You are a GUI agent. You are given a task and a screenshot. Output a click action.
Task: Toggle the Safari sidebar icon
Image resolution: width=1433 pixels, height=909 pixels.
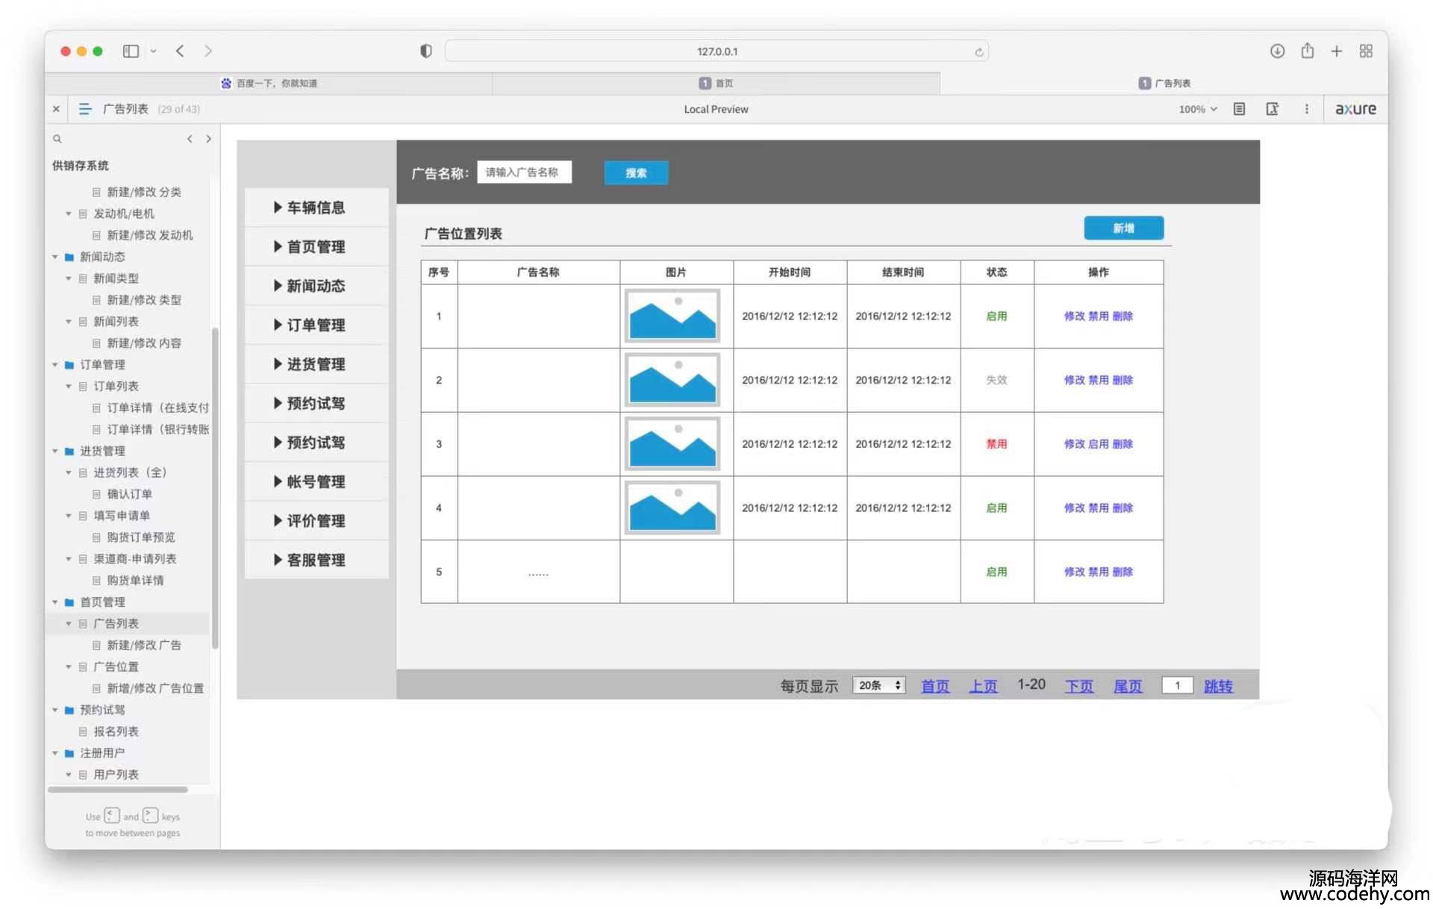pyautogui.click(x=131, y=51)
